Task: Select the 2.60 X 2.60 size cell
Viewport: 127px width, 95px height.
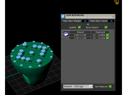Action: (80, 35)
